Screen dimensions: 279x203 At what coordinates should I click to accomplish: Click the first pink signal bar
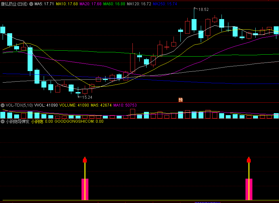coord(85,189)
